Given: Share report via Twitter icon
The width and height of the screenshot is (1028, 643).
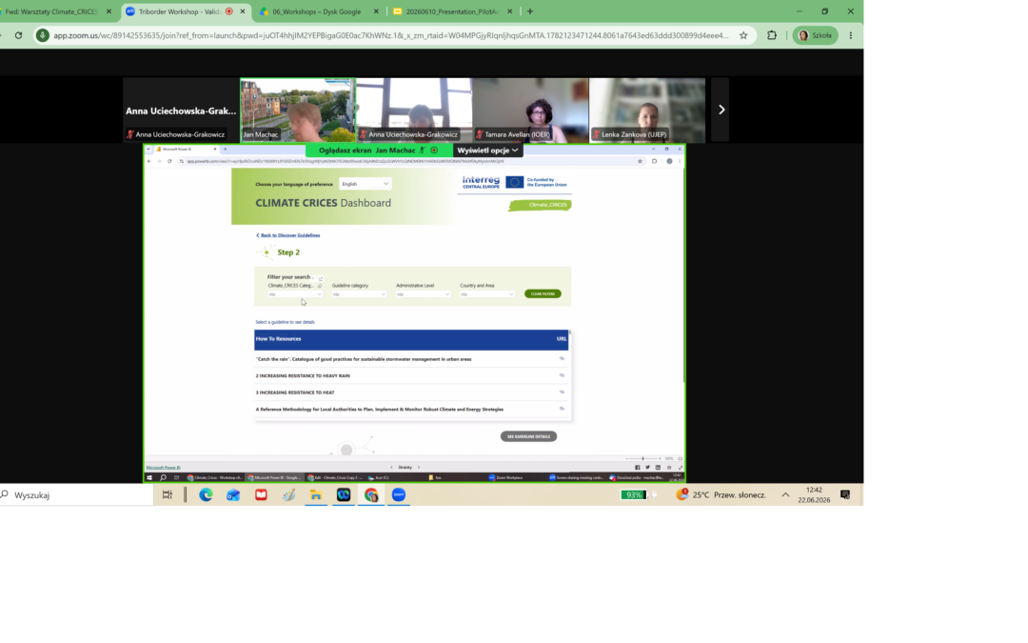Looking at the screenshot, I should coord(648,467).
